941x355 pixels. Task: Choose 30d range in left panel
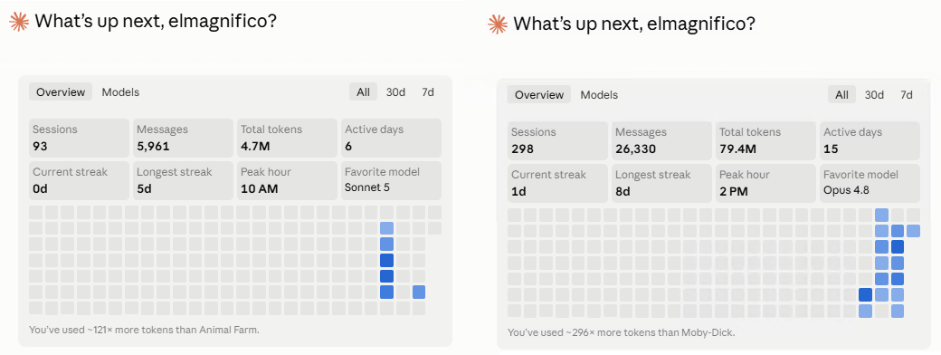[395, 91]
